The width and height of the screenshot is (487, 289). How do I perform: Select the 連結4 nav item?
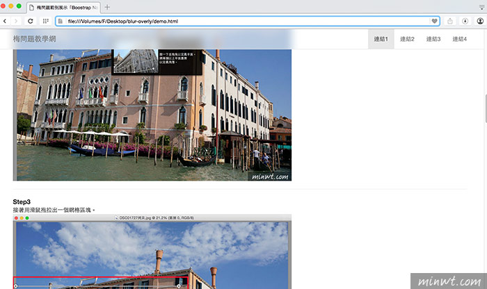point(459,39)
